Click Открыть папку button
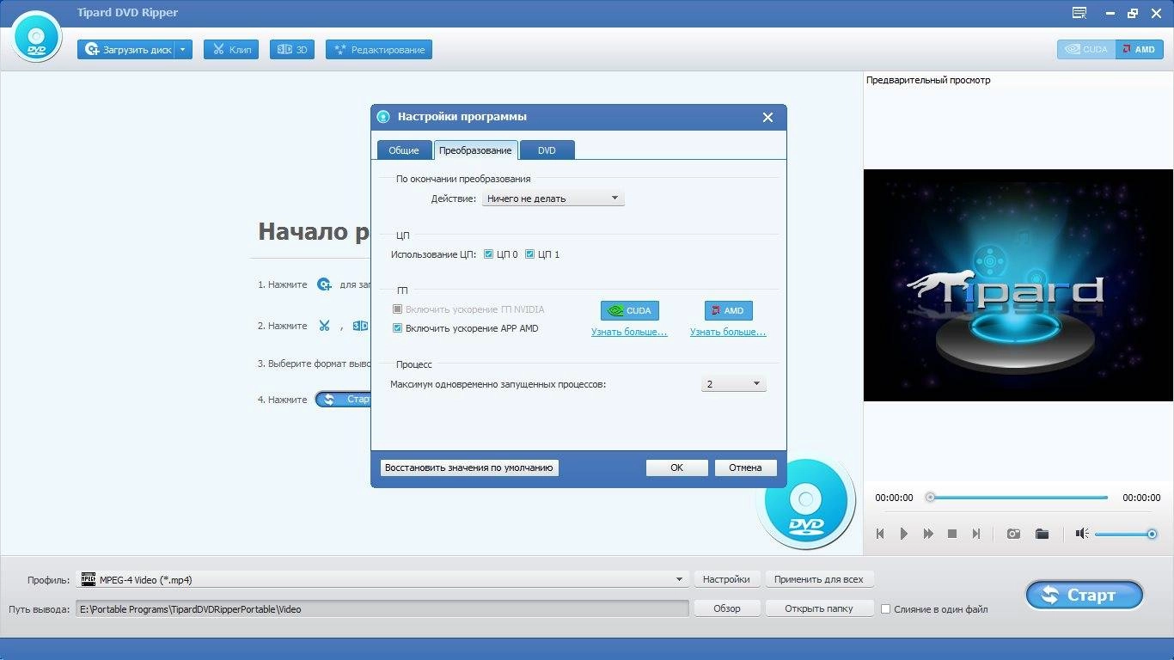This screenshot has height=660, width=1174. tap(819, 608)
